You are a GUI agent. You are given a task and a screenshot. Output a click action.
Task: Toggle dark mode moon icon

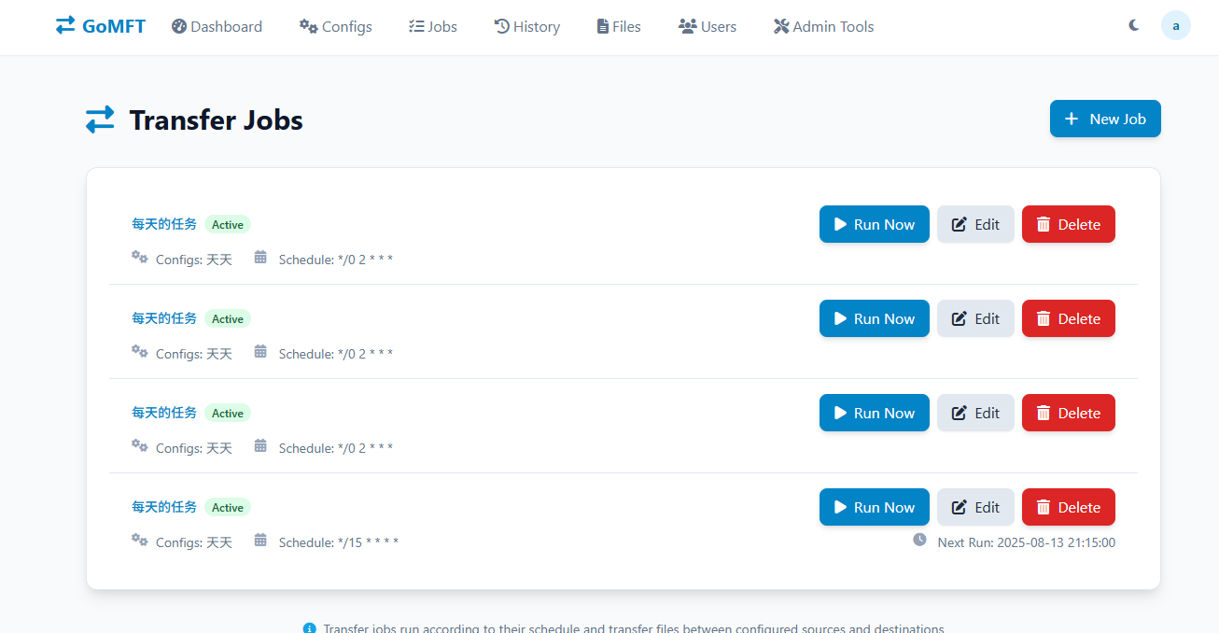[1134, 26]
